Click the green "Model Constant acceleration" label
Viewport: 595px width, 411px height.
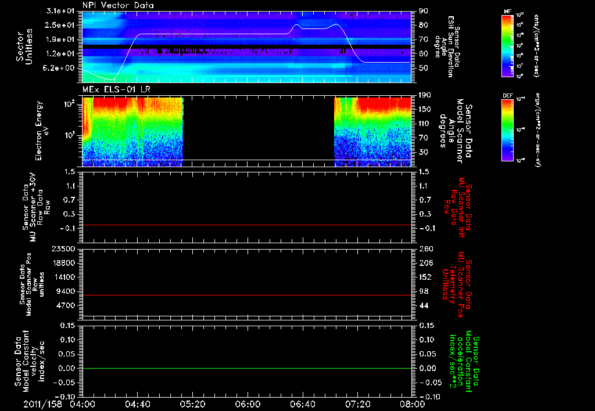pos(464,362)
